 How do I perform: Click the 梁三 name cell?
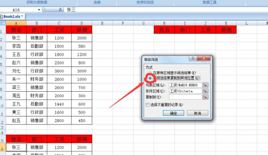[16, 87]
